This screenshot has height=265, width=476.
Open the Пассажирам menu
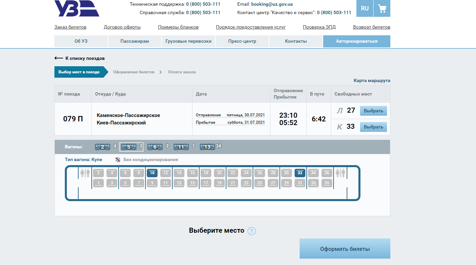(135, 41)
